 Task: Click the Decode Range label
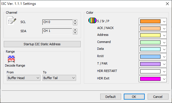click(15, 65)
